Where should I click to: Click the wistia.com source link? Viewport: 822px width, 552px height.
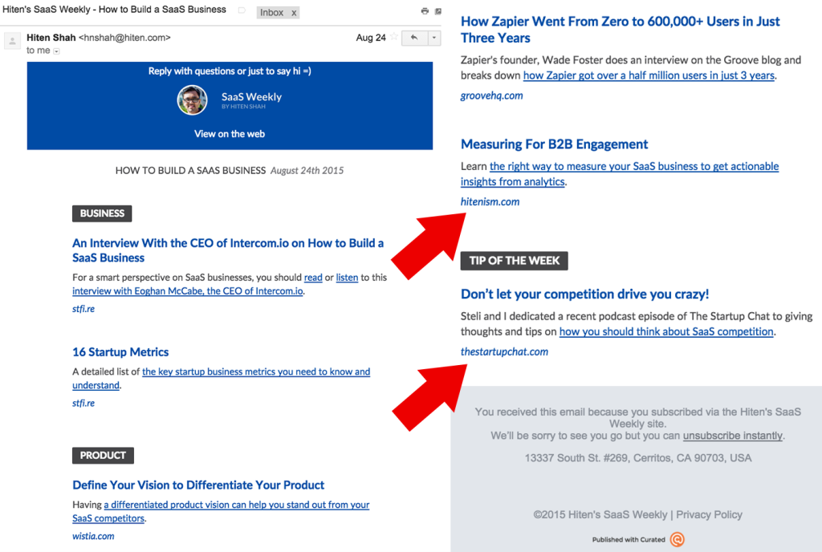click(x=93, y=536)
